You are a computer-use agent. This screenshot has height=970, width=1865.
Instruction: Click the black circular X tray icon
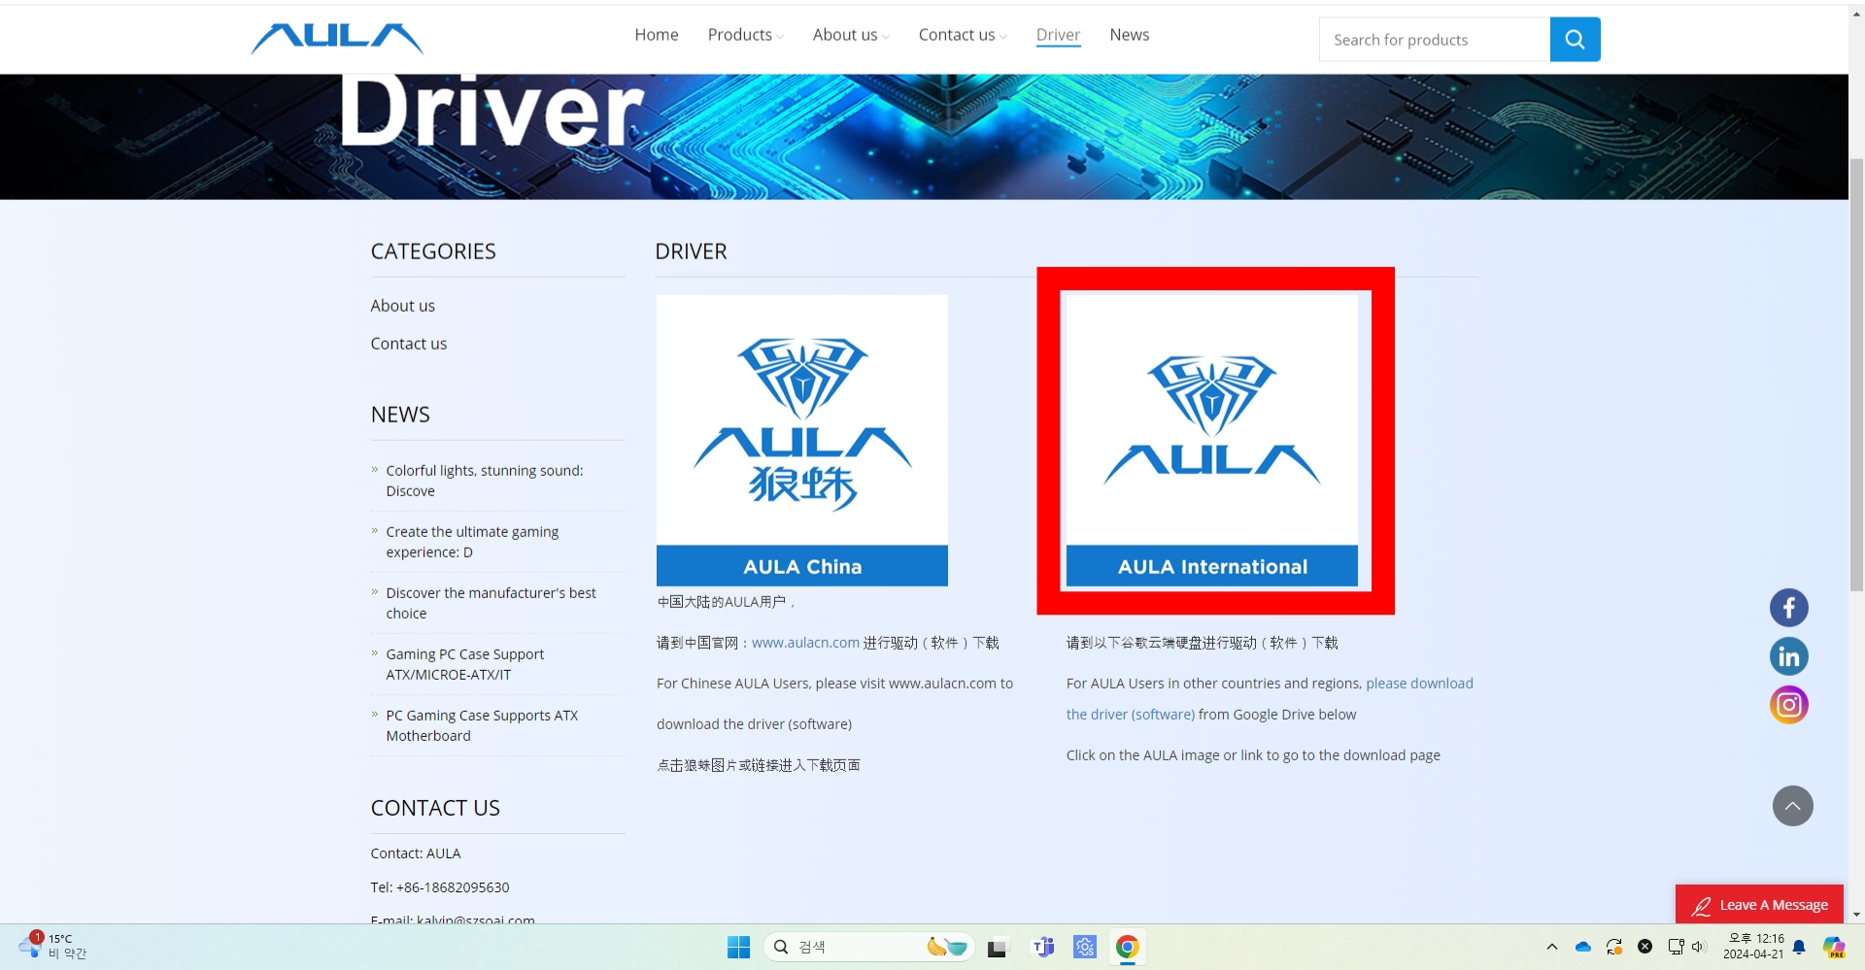pos(1645,947)
